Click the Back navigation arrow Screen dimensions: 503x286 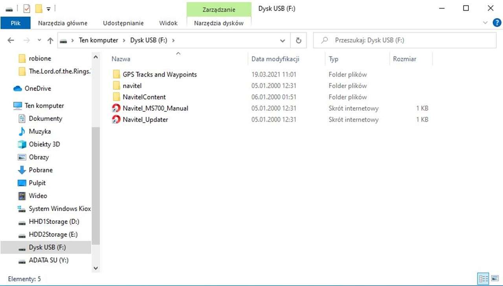[x=11, y=41]
